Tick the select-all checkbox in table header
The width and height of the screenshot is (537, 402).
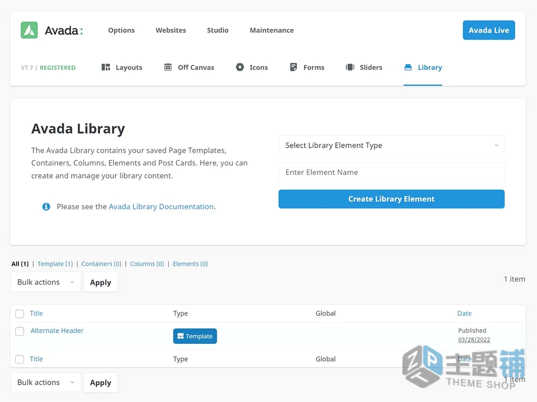[x=20, y=313]
